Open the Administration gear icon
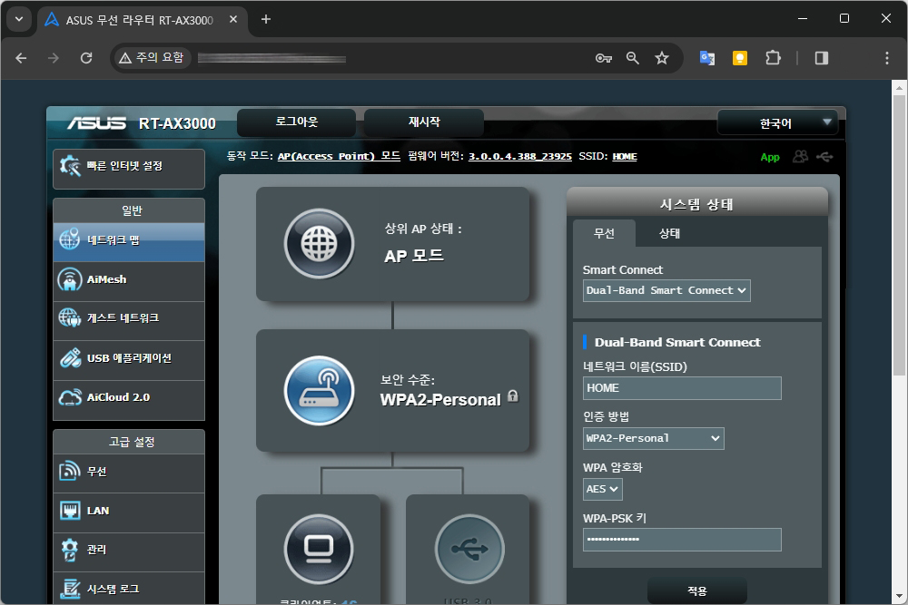 pos(70,550)
